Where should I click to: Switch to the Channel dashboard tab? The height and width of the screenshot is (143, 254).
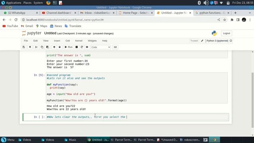tap(59, 13)
